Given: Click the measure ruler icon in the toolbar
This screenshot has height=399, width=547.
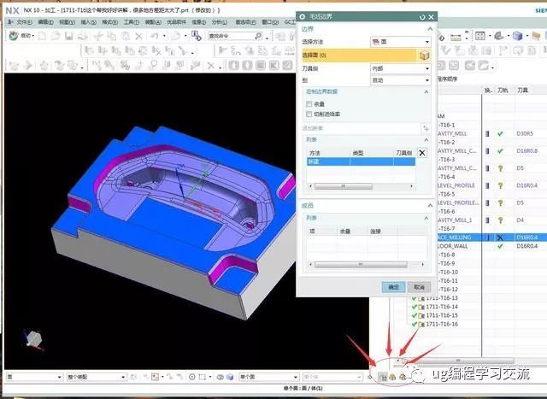Looking at the screenshot, I should click(456, 37).
